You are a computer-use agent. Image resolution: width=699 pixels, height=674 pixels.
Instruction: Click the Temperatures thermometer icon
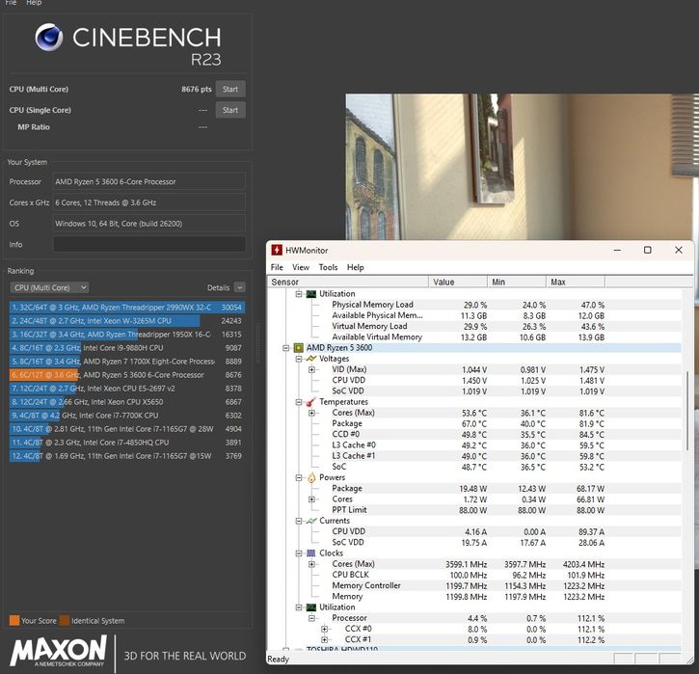tap(311, 402)
